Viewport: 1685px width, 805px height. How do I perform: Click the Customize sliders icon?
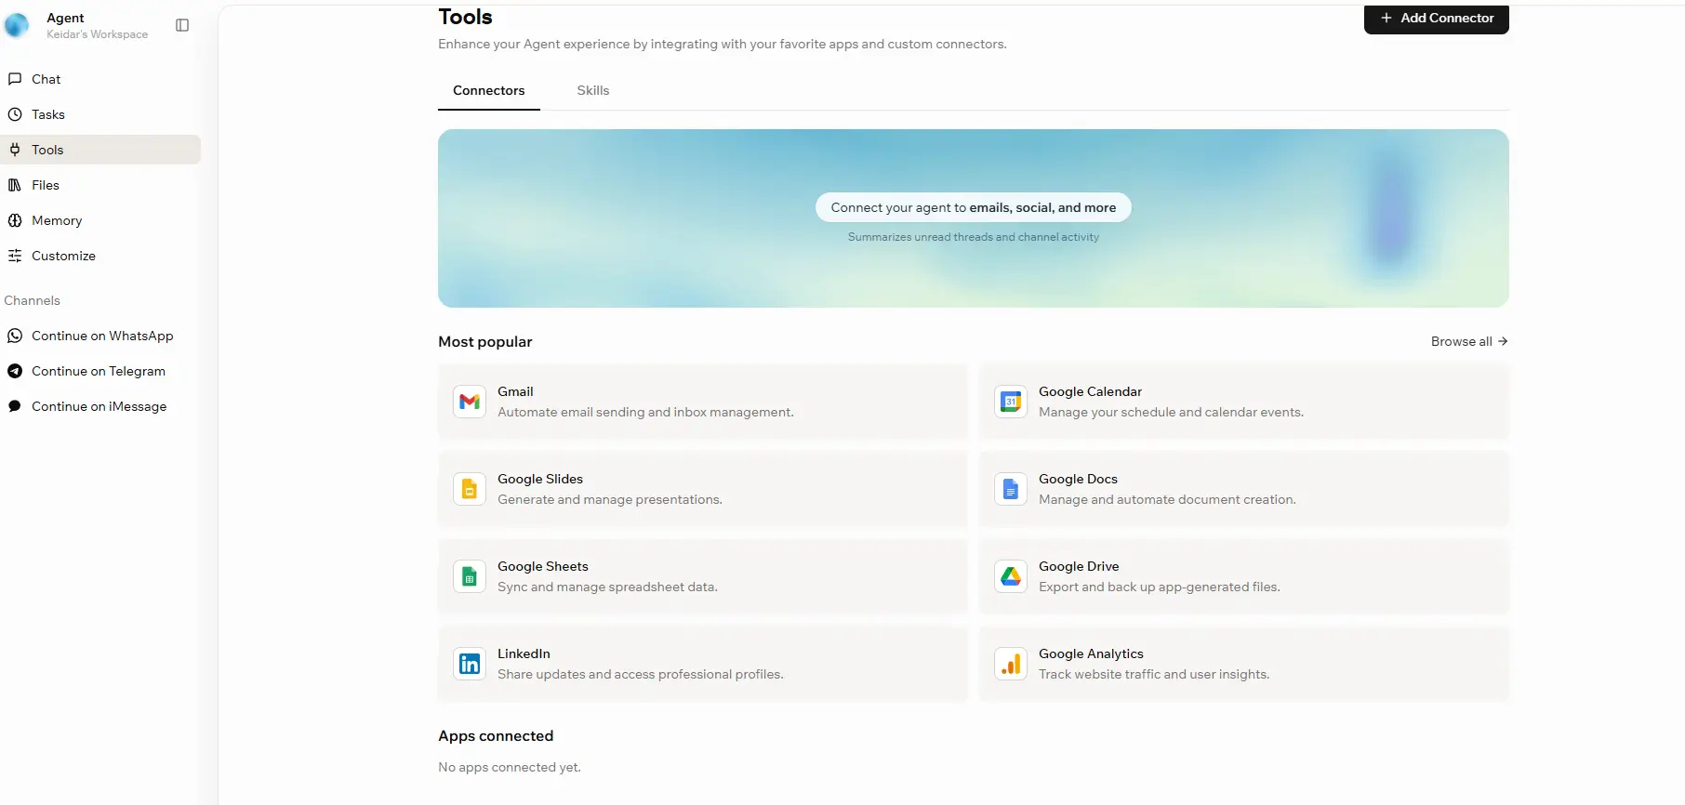pyautogui.click(x=15, y=256)
